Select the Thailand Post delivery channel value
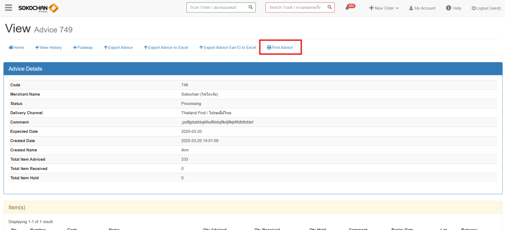 [207, 113]
